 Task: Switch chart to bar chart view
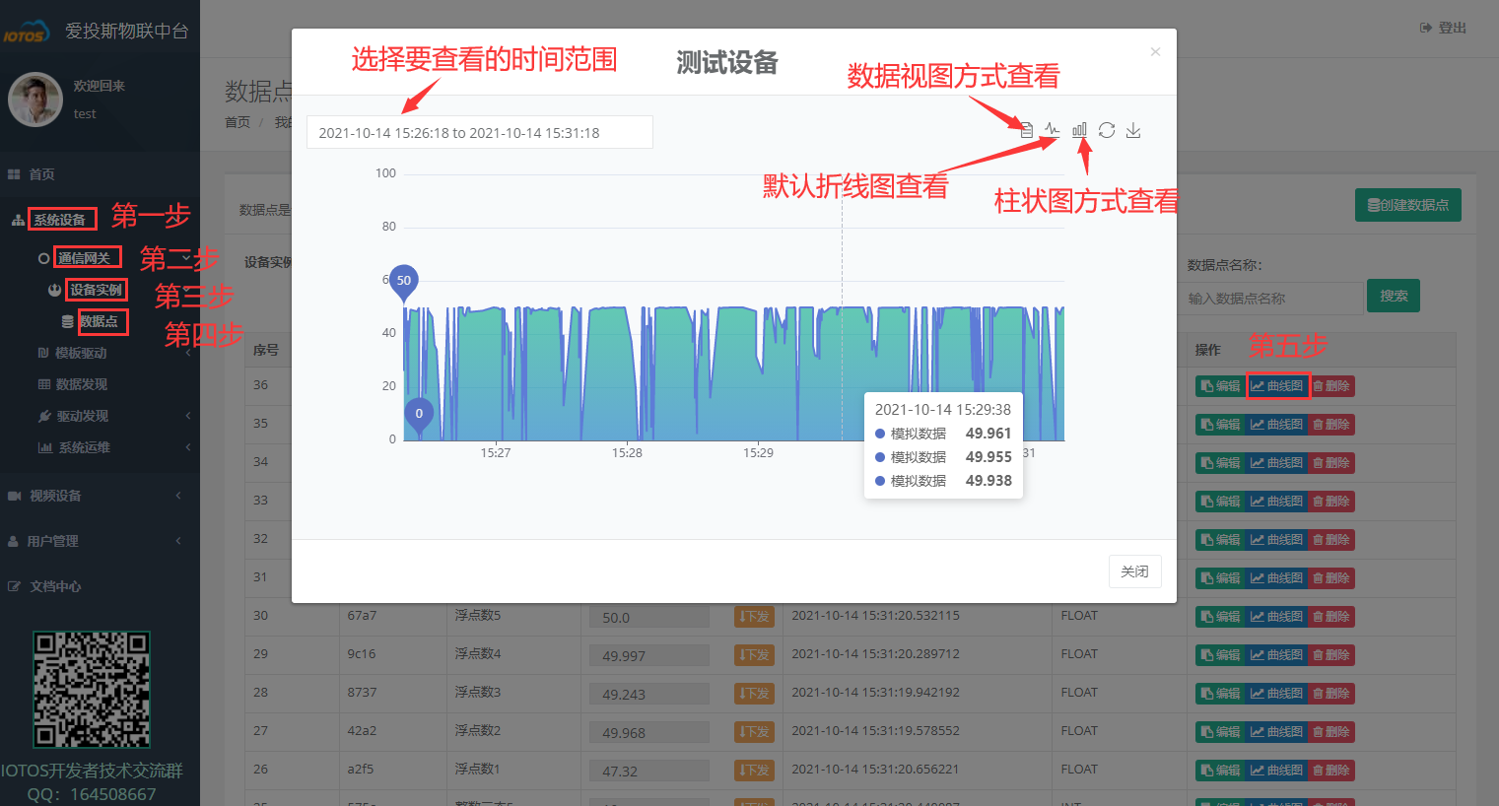1079,129
